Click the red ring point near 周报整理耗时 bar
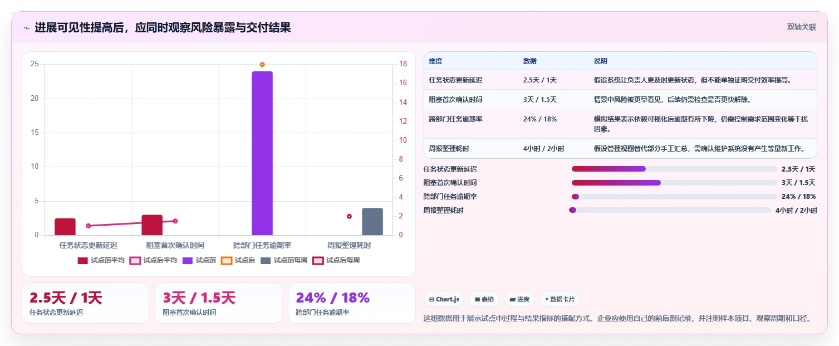The width and height of the screenshot is (839, 346). coord(349,216)
